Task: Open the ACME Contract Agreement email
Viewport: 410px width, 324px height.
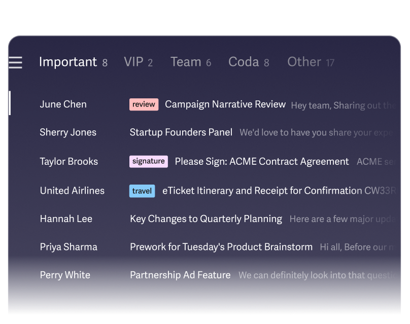Action: click(x=262, y=162)
